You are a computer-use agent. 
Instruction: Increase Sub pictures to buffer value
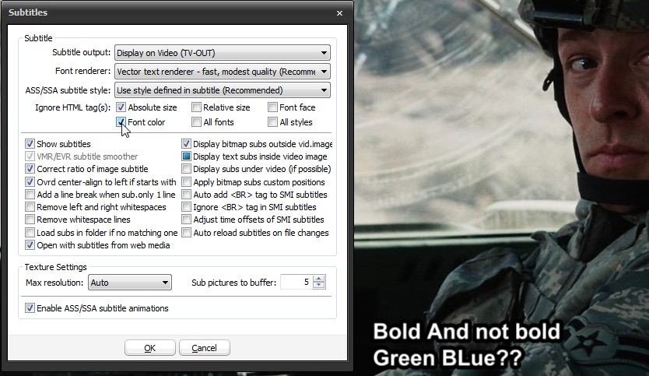[x=319, y=279]
